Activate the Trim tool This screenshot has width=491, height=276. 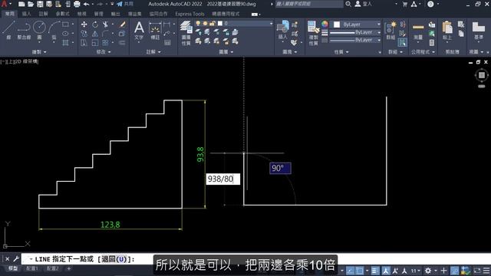coord(106,24)
